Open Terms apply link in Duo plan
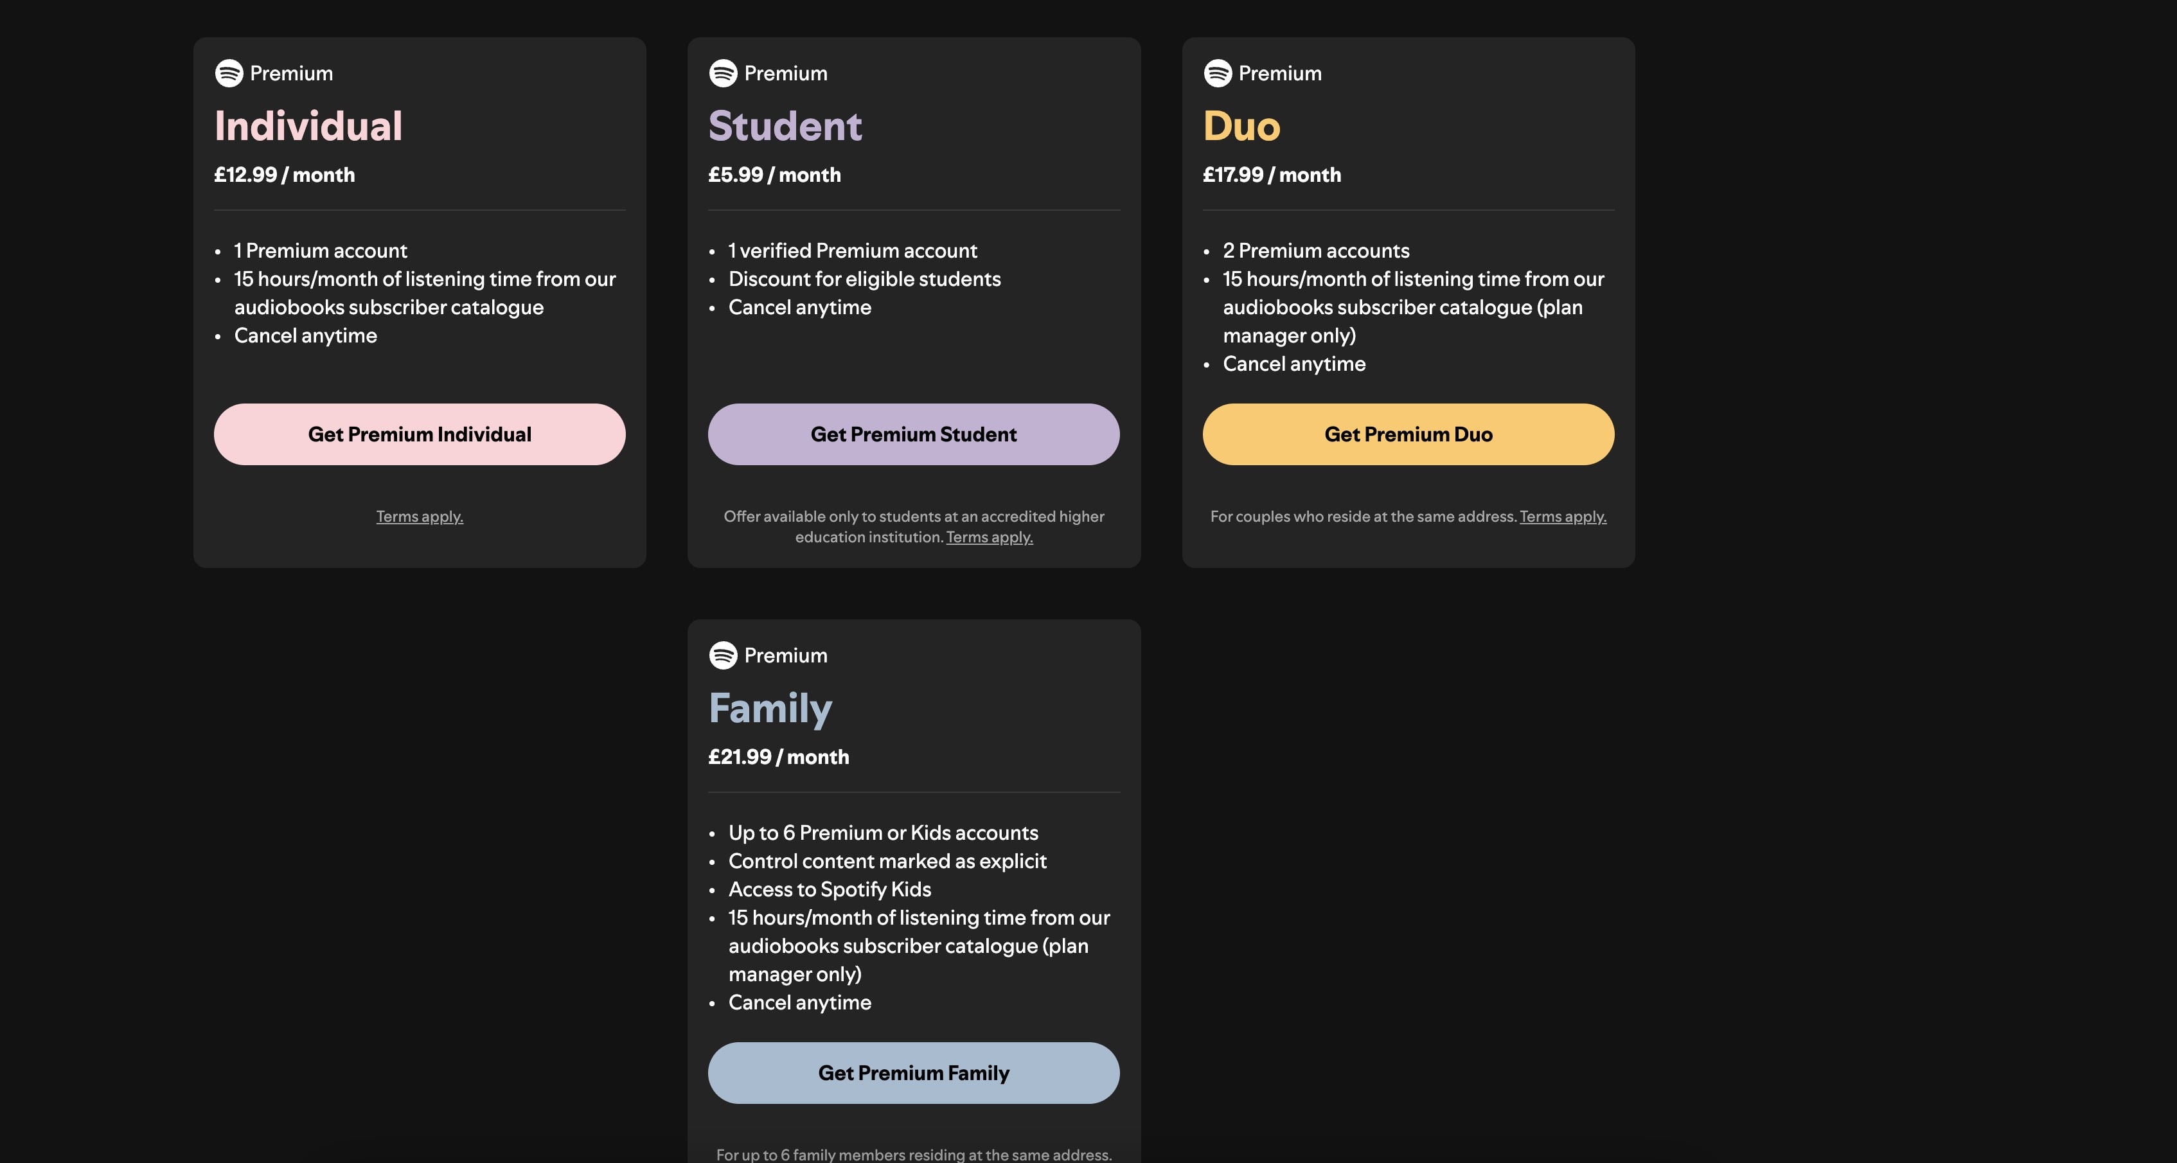 tap(1563, 517)
